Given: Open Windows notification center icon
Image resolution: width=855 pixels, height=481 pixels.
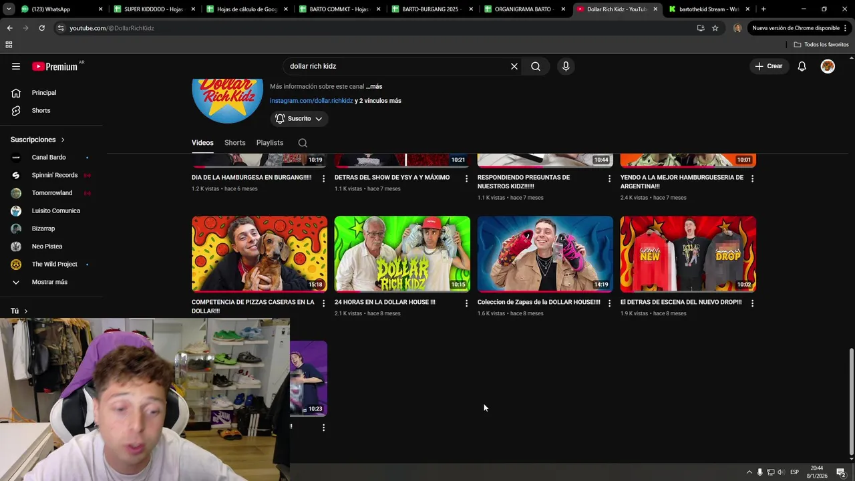Looking at the screenshot, I should tap(840, 472).
